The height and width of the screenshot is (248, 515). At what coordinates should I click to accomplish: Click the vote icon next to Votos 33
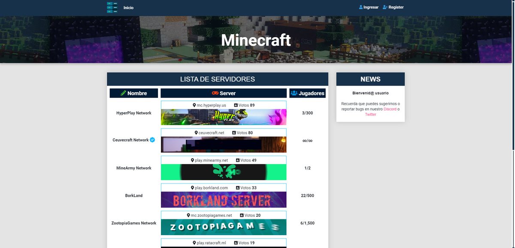coord(238,188)
